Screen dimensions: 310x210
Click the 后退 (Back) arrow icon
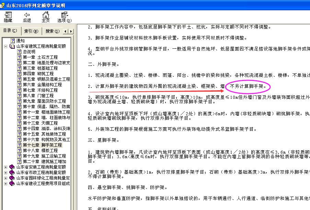(27, 15)
